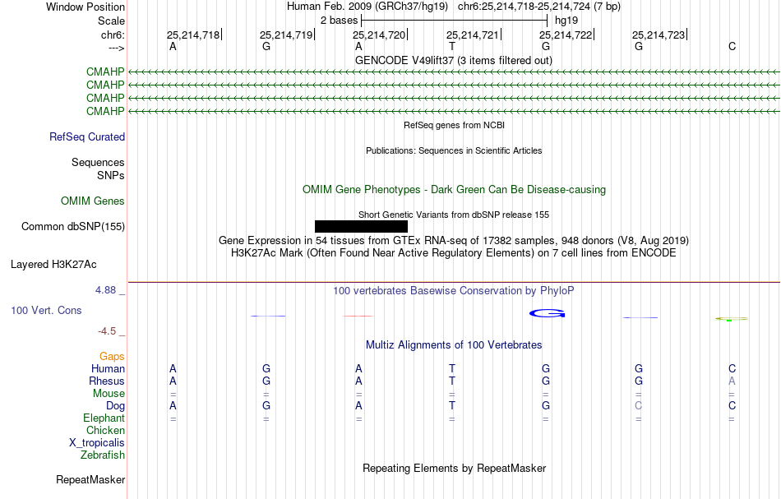
Task: Click the X_tropicalis species label
Action: coord(97,443)
